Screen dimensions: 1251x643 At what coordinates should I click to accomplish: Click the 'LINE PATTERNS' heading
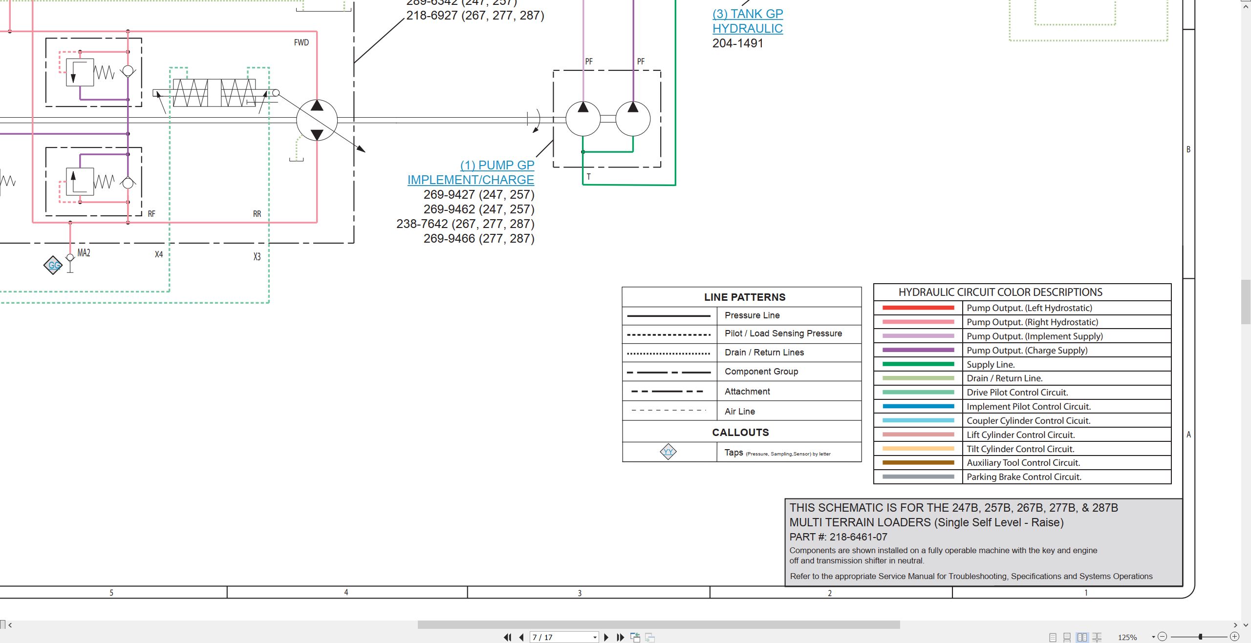click(x=745, y=297)
